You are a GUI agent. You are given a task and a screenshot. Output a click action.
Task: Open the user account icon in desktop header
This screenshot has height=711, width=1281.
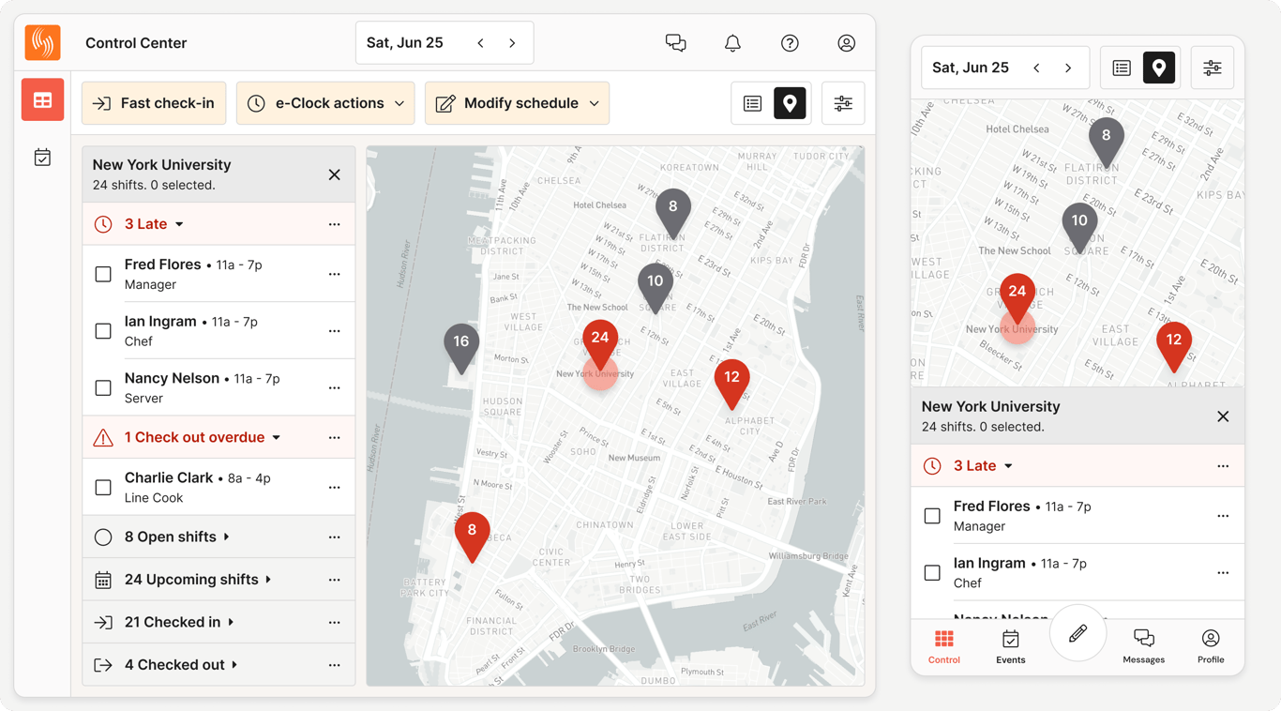pos(846,43)
